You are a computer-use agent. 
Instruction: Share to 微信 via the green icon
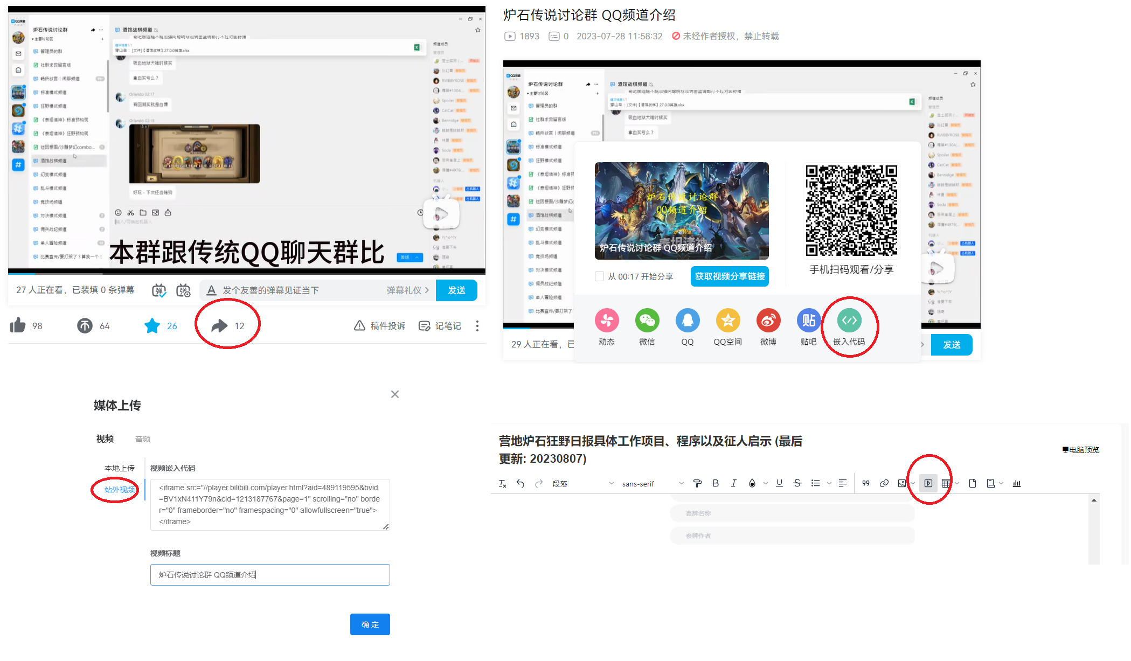pyautogui.click(x=647, y=320)
